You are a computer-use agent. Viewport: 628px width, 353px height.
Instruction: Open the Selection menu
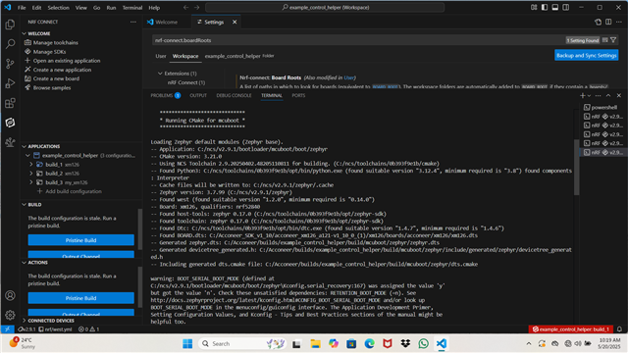[x=59, y=8]
